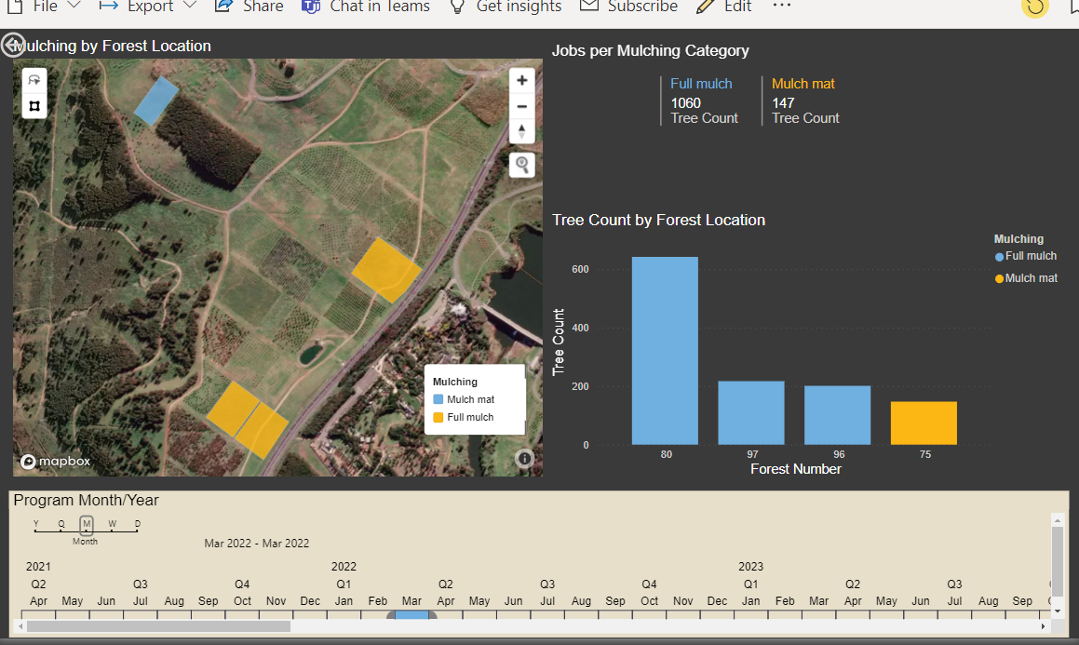Open the more options ellipsis
Image resolution: width=1079 pixels, height=645 pixels.
[x=782, y=6]
